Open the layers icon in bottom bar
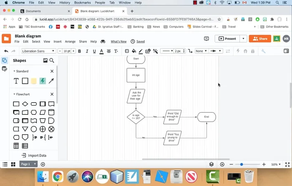Viewport: 292px width, 186px height. pyautogui.click(x=211, y=164)
